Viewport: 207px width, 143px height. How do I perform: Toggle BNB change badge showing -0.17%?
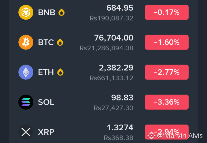[166, 12]
